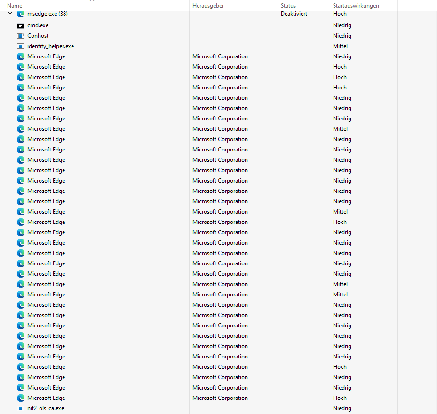Click the Mittel impact value for identity_helper.exe
The image size is (437, 414).
pyautogui.click(x=340, y=46)
